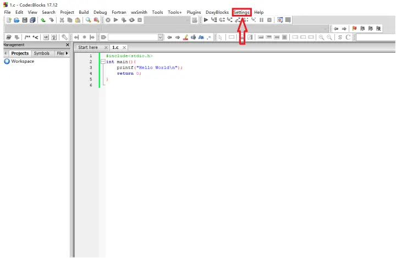
Task: Click the Stop debugger icon
Action: (x=269, y=20)
